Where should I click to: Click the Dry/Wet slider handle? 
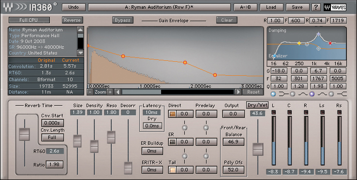coord(258,149)
